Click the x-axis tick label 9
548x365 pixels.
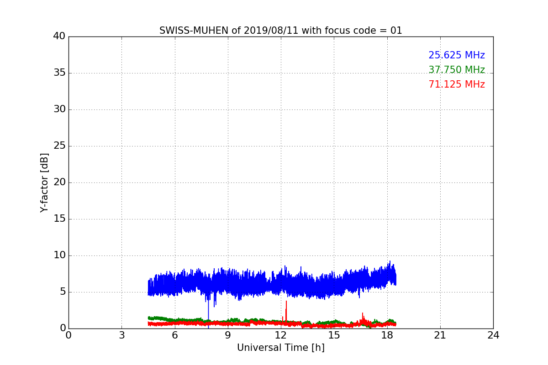click(228, 335)
